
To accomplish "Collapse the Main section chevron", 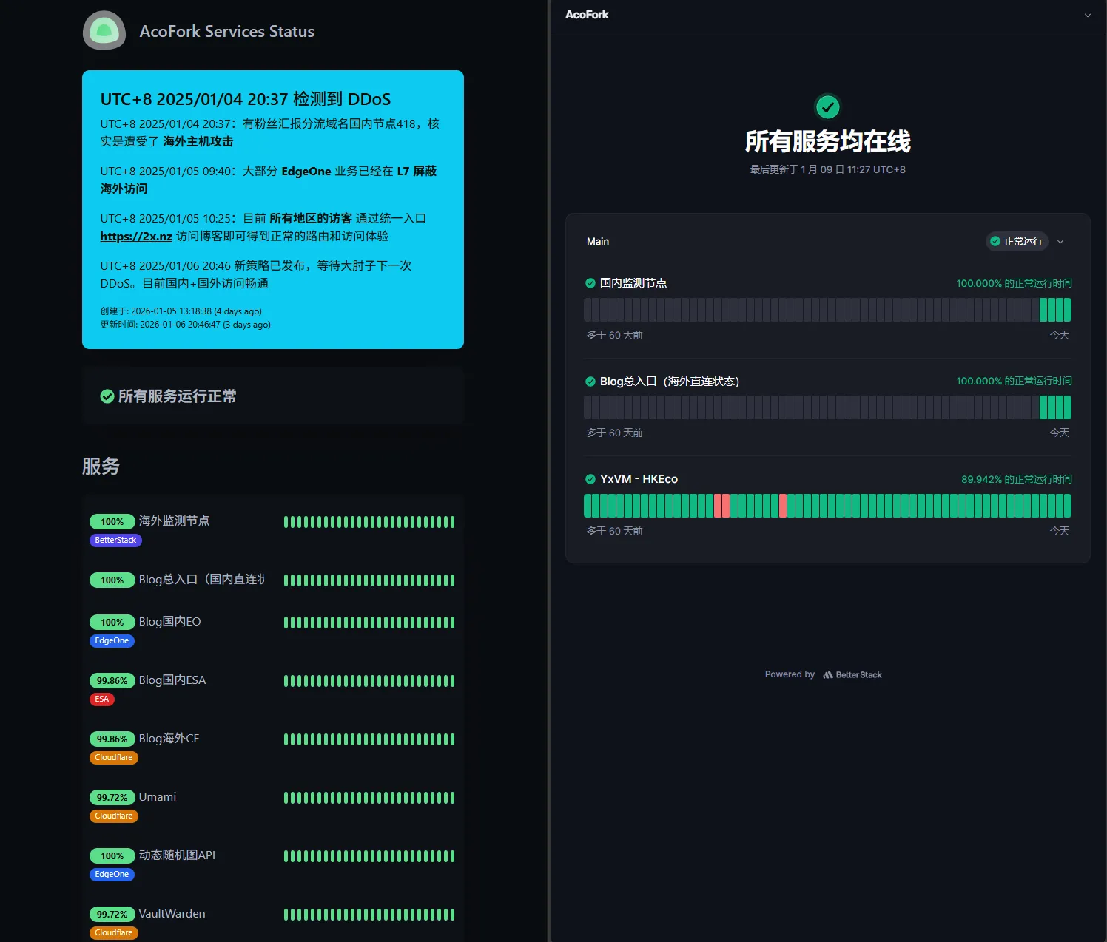I will tap(1060, 242).
